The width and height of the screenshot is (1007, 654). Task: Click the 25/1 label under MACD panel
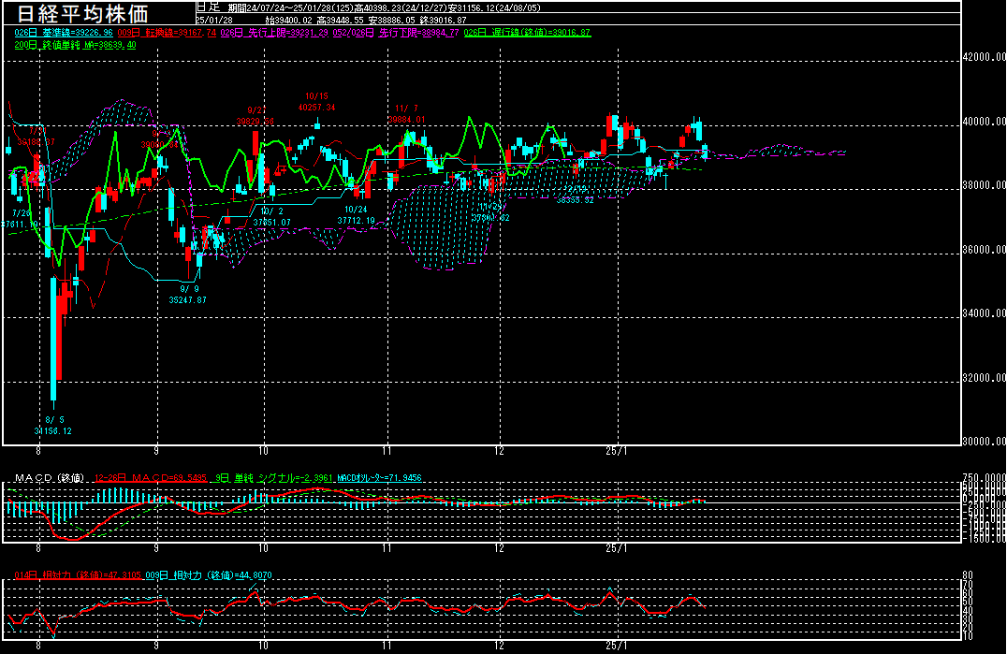pos(617,549)
